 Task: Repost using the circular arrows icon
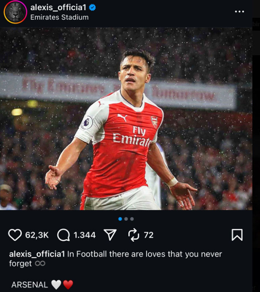click(x=134, y=235)
